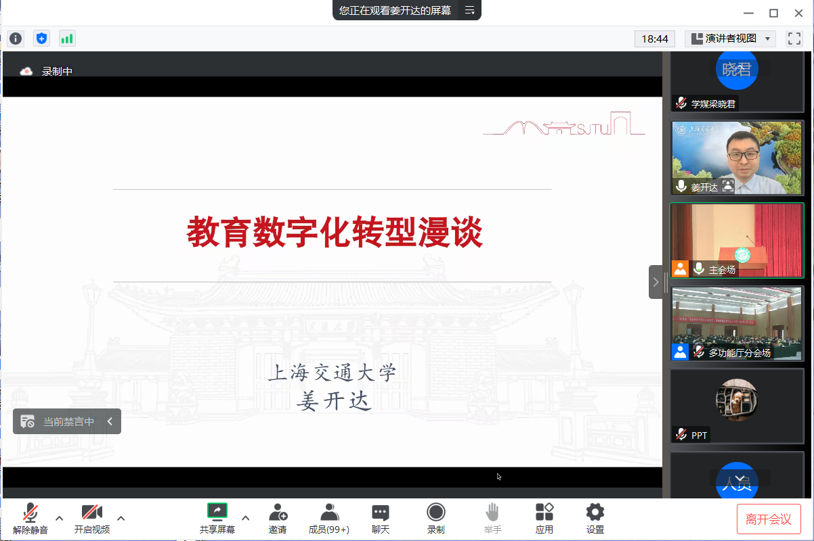The width and height of the screenshot is (814, 541).
Task: Open the Apps (应用) panel
Action: (544, 519)
